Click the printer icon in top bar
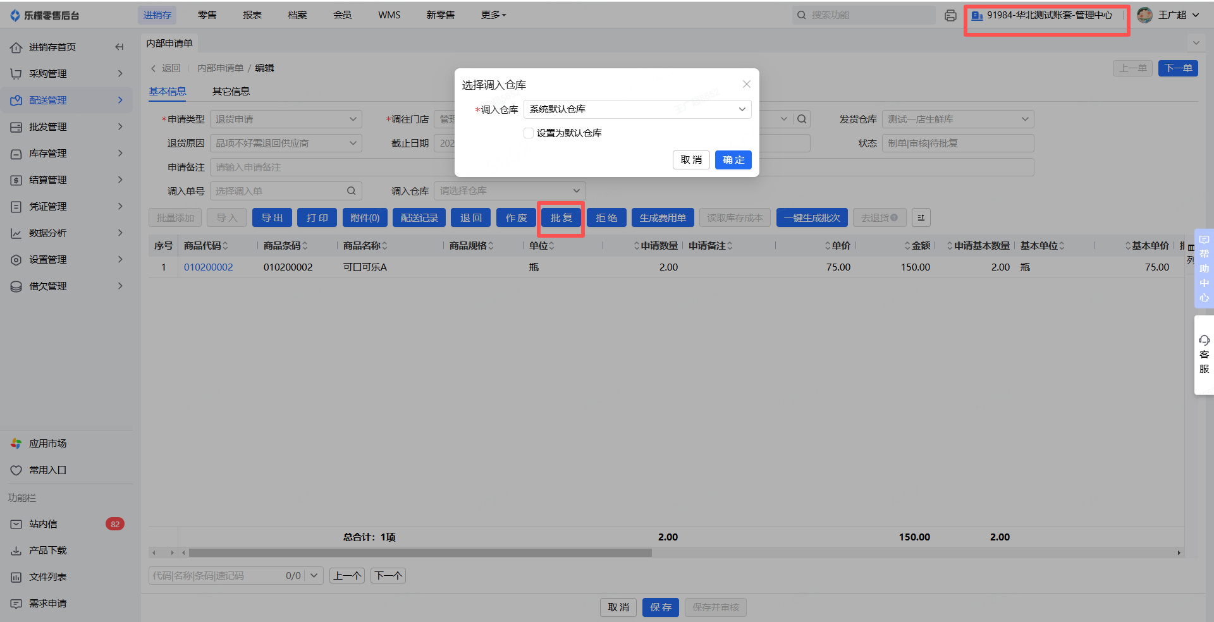Viewport: 1214px width, 622px height. [x=950, y=15]
